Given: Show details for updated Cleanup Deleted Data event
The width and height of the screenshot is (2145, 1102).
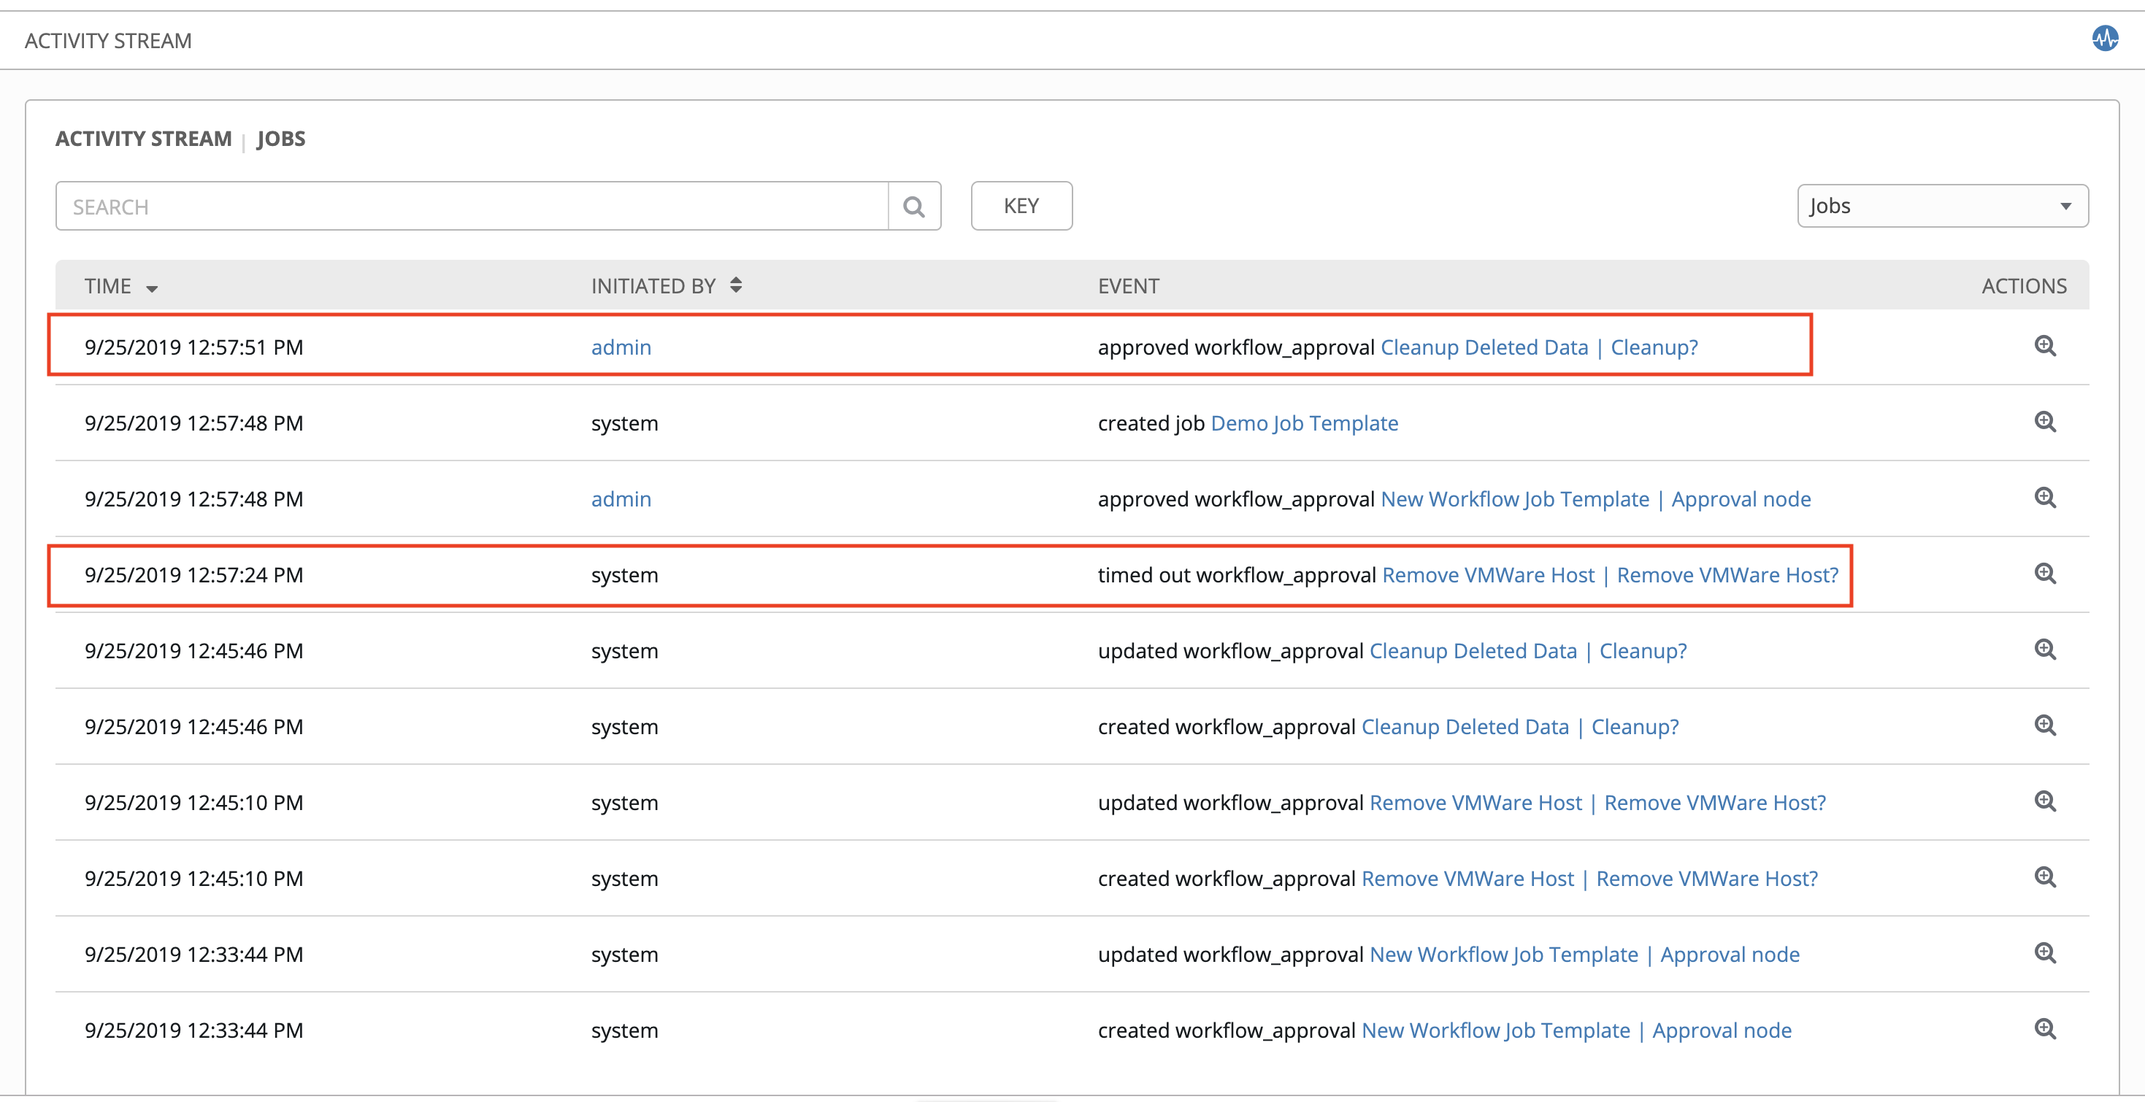Looking at the screenshot, I should pyautogui.click(x=2045, y=650).
